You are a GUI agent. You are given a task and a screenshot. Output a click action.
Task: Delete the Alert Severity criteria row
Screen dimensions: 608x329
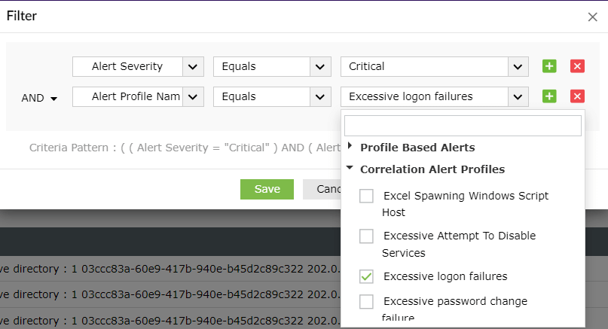click(x=578, y=66)
